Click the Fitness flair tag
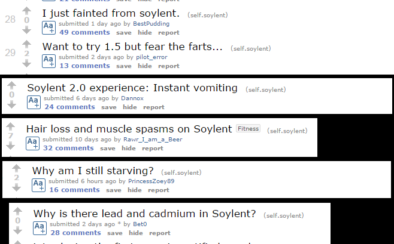The width and height of the screenshot is (394, 244). pyautogui.click(x=248, y=128)
